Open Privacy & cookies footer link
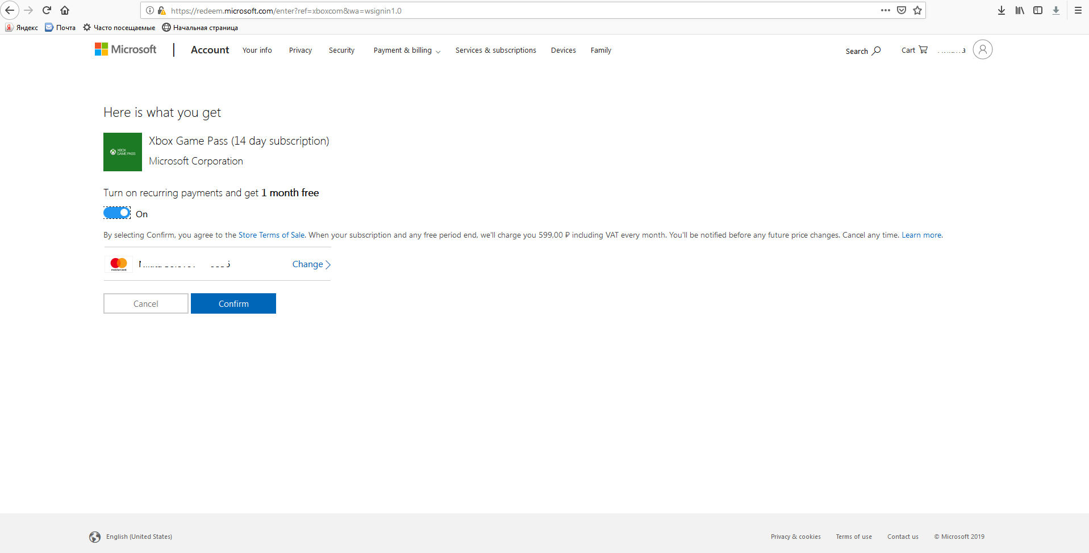Screen dimensions: 1089x553 click(796, 537)
